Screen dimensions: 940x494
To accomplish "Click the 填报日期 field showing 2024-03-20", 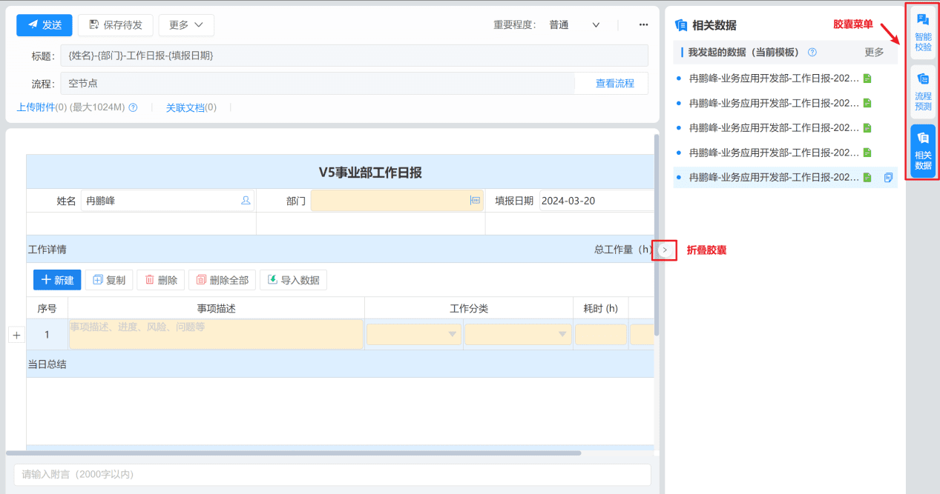I will click(x=596, y=200).
